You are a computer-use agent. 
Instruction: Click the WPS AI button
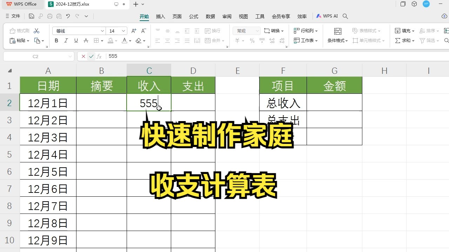327,16
